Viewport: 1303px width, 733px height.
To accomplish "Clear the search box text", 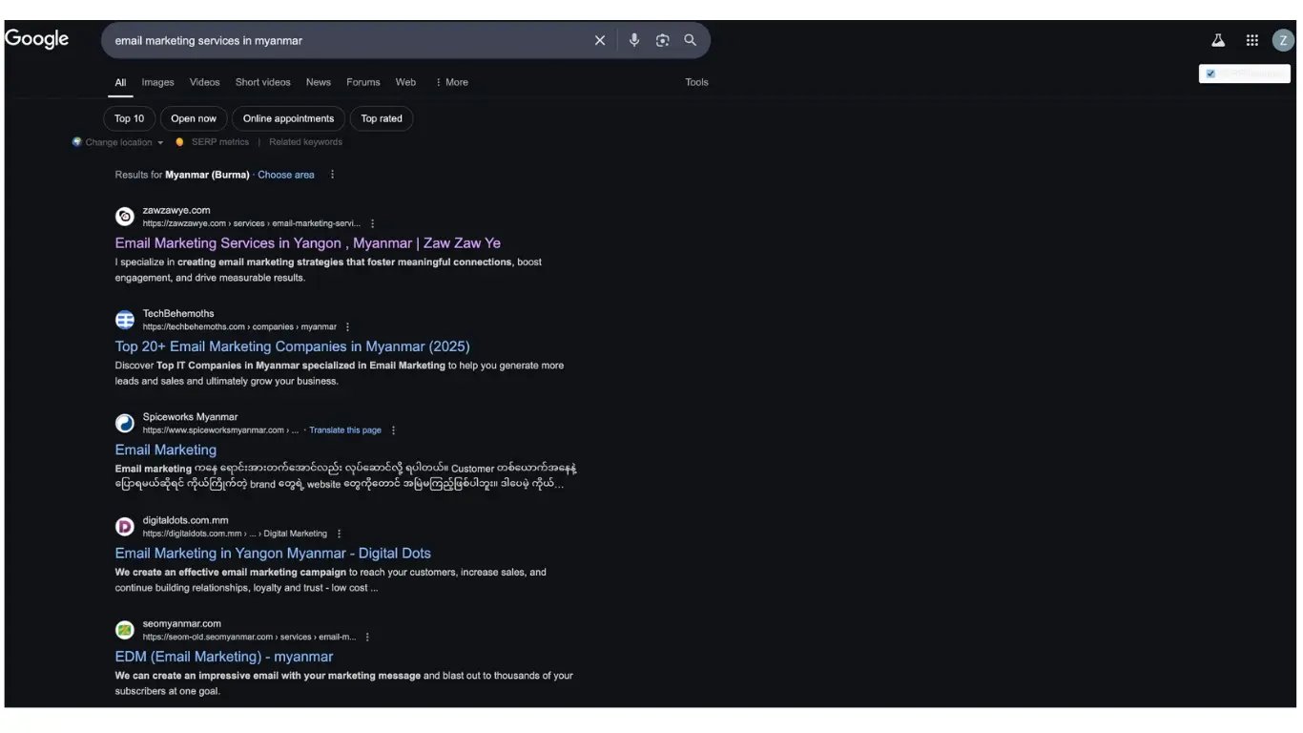I will click(600, 40).
